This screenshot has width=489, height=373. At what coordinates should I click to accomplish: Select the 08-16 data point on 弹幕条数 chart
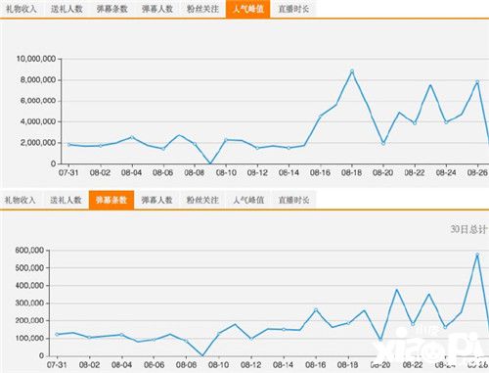point(316,309)
